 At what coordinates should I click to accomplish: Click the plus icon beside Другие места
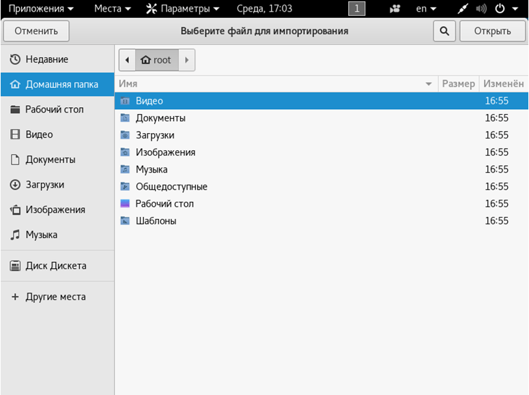(15, 297)
